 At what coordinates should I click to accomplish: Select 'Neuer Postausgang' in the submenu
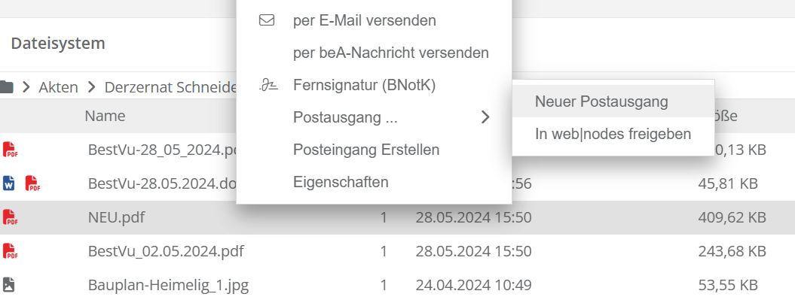coord(601,101)
